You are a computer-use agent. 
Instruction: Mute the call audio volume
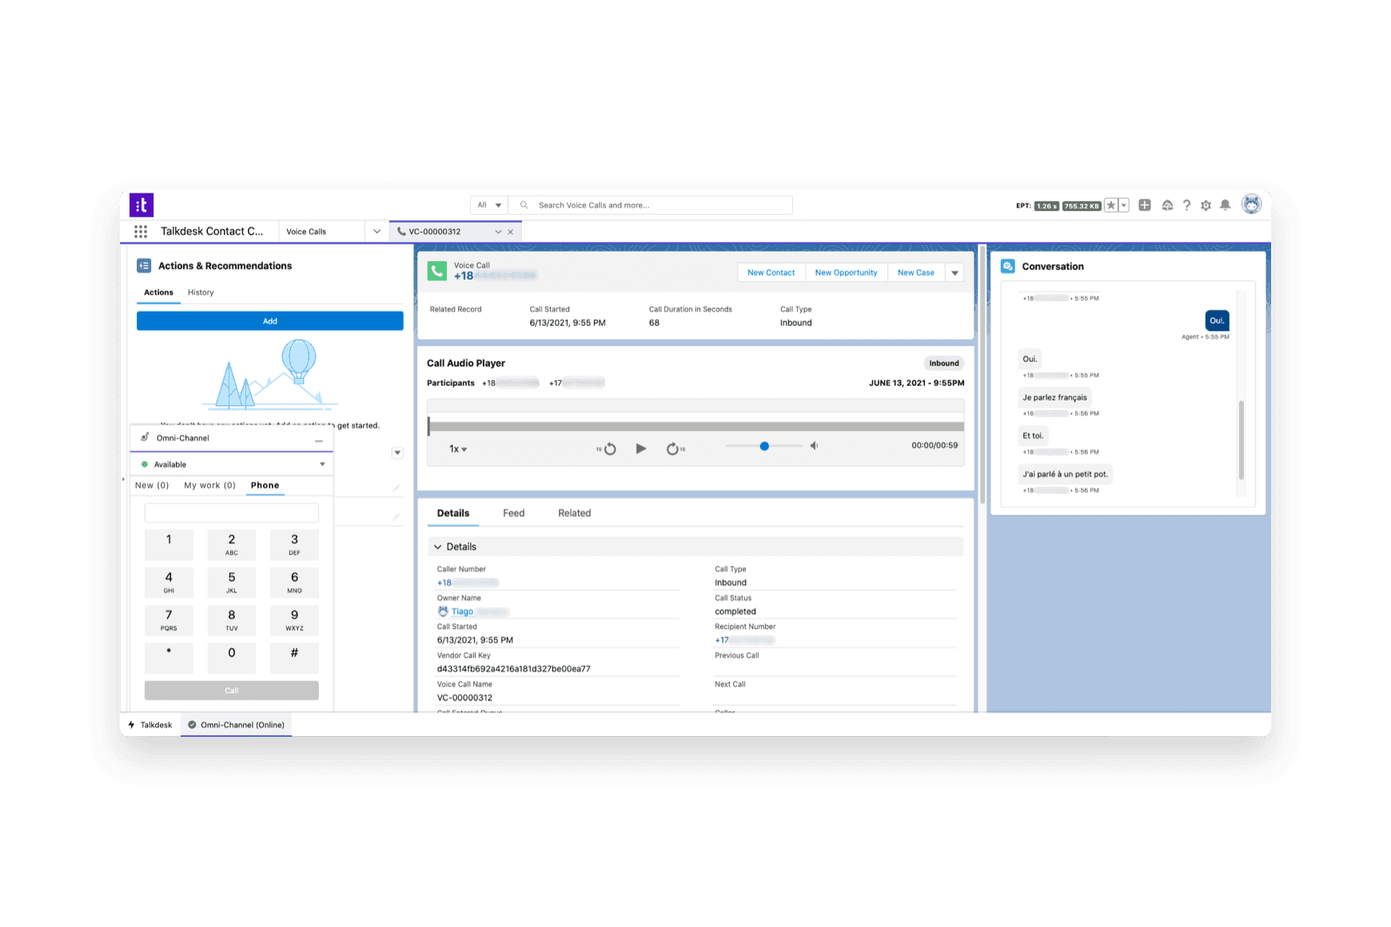click(814, 445)
